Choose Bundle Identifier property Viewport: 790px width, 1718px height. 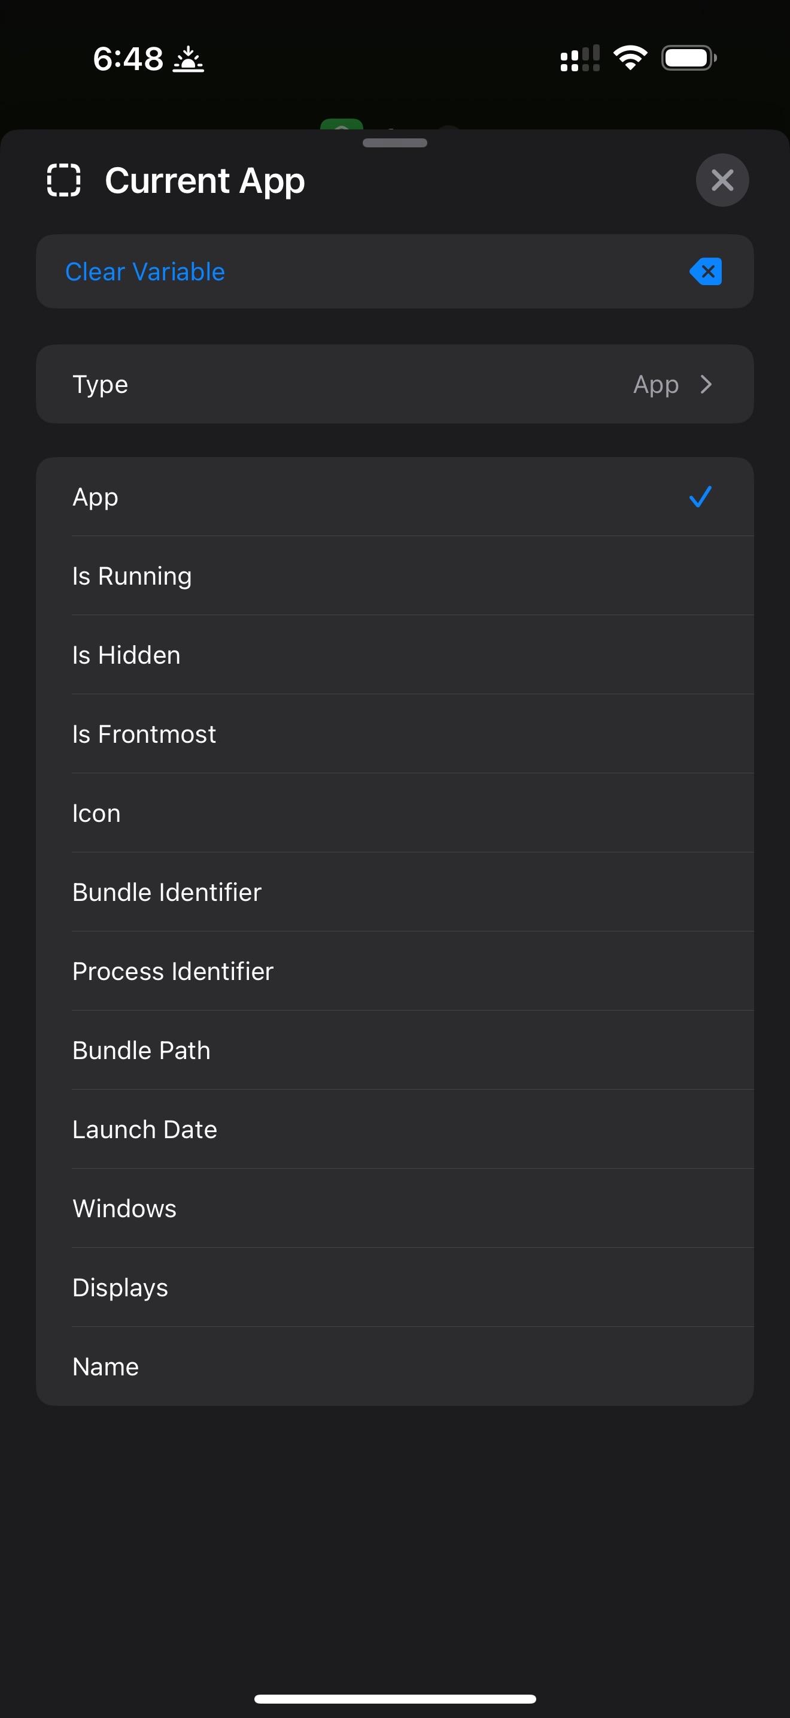point(166,893)
